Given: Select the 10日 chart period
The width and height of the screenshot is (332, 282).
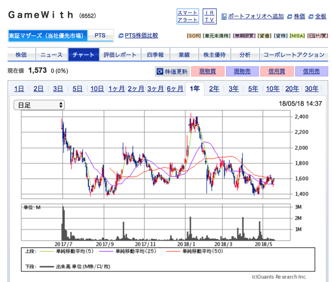Looking at the screenshot, I should 97,88.
